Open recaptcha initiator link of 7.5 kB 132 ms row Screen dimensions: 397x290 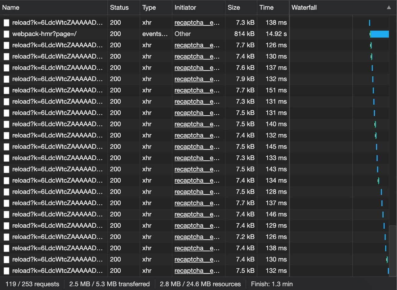pos(197,270)
